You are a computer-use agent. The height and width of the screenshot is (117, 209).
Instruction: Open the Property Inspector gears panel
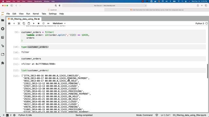pyautogui.click(x=3, y=46)
